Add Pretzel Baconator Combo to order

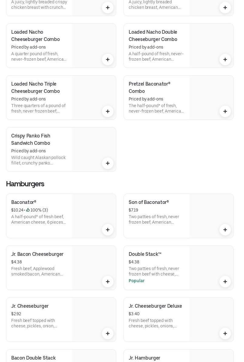click(x=225, y=111)
